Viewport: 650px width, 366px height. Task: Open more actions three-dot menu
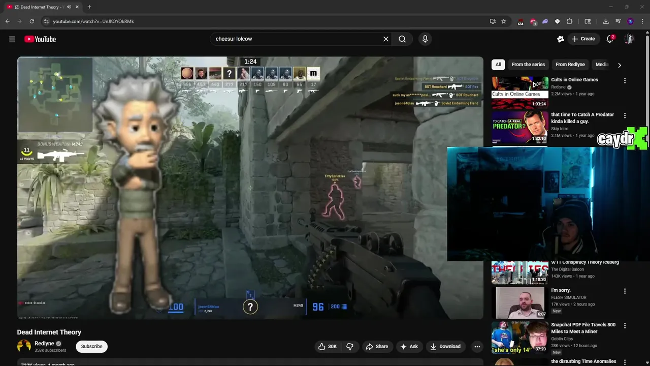pyautogui.click(x=477, y=346)
